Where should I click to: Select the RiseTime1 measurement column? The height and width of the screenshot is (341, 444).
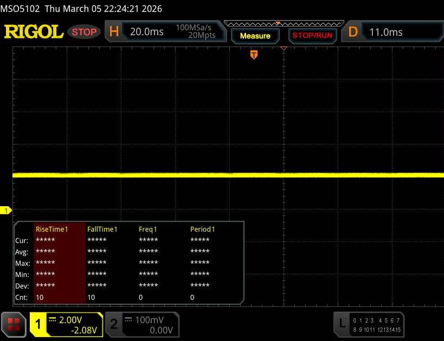52,229
